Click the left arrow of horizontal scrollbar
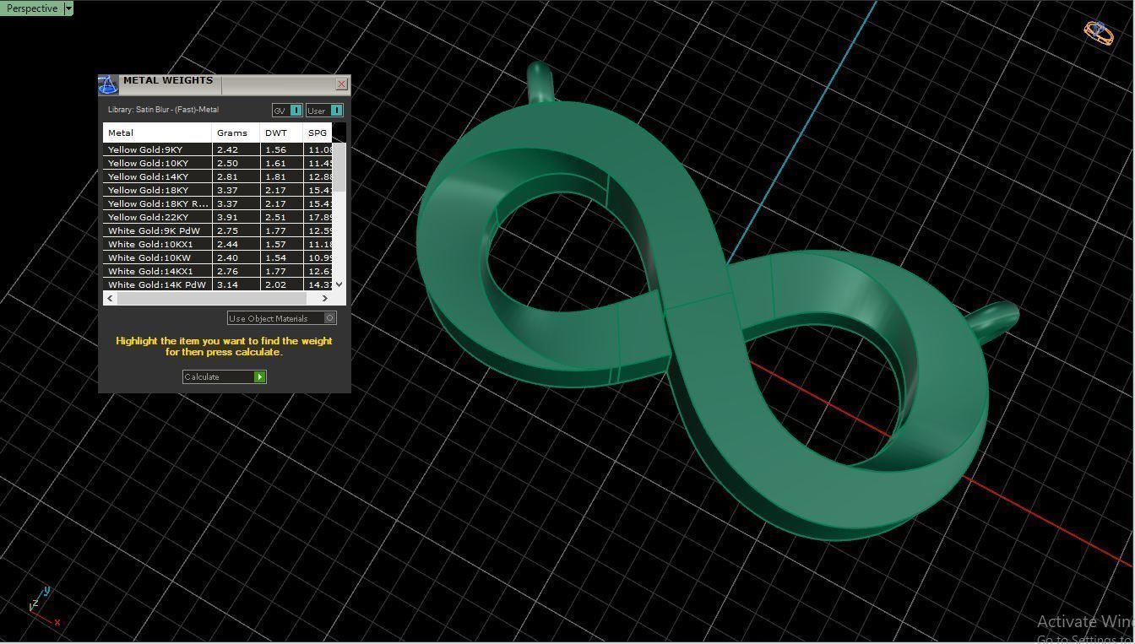1135x644 pixels. tap(110, 298)
